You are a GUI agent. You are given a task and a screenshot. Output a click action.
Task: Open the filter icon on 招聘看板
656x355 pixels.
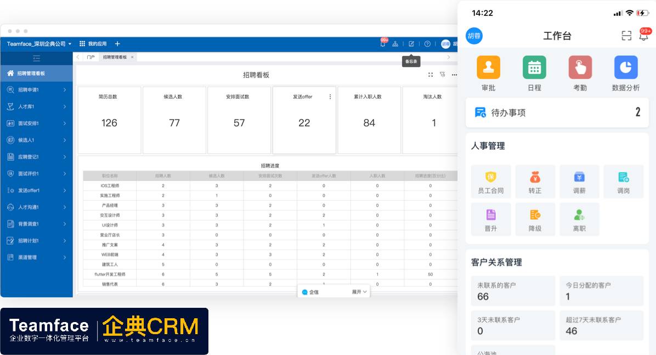(442, 75)
